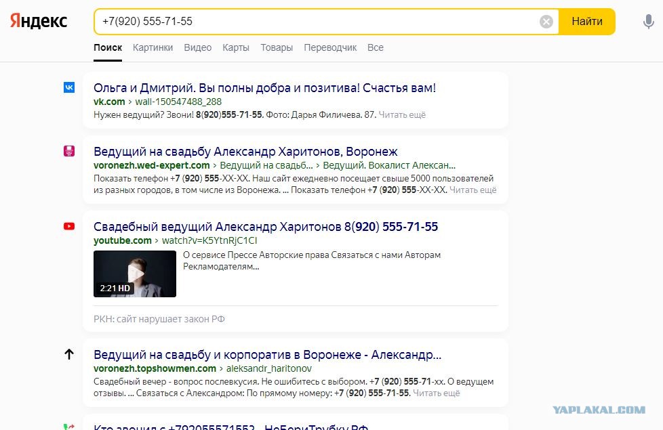
Task: Click the VK snippet 'Нужен ведущий? Звони!'
Action: pyautogui.click(x=143, y=115)
